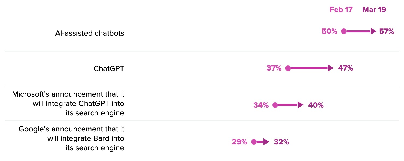Viewport: 404px width, 161px height.
Task: Select the 40% value label
Action: (316, 105)
